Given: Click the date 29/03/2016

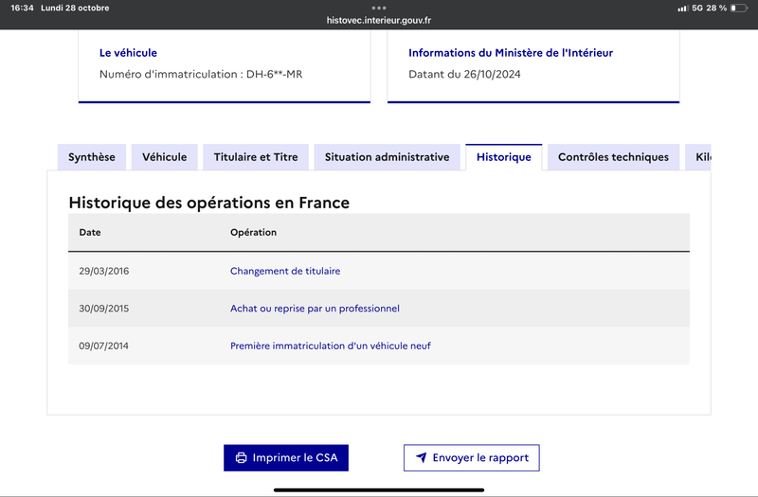Looking at the screenshot, I should click(104, 271).
